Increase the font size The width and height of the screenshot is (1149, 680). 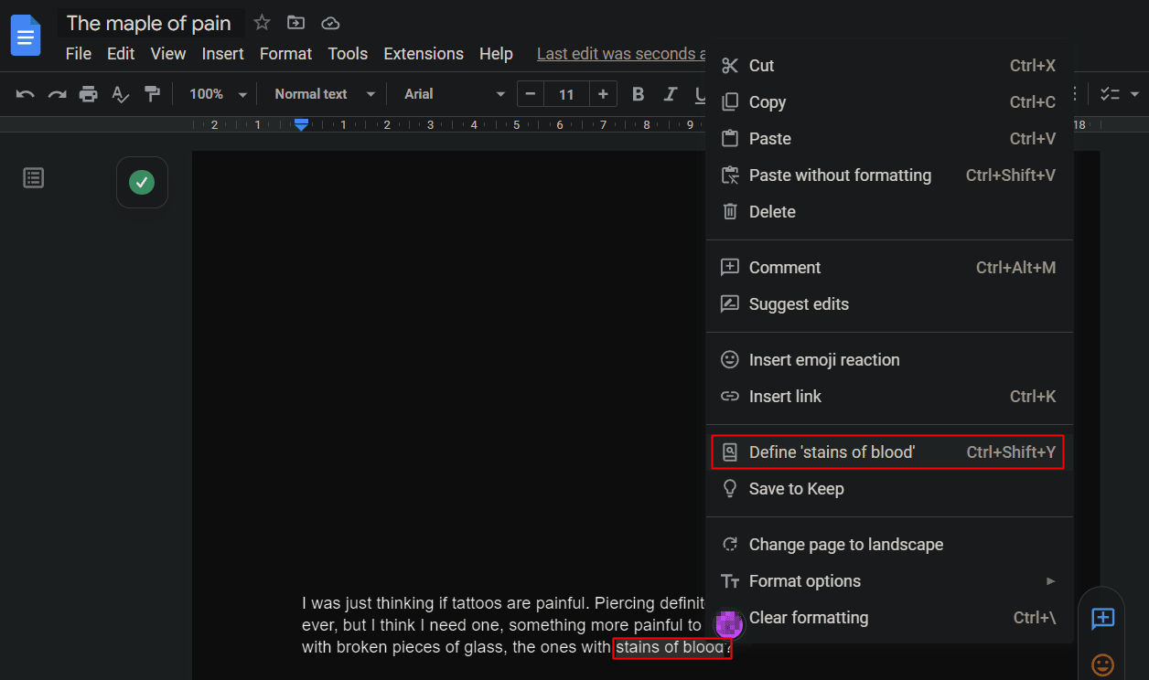603,94
